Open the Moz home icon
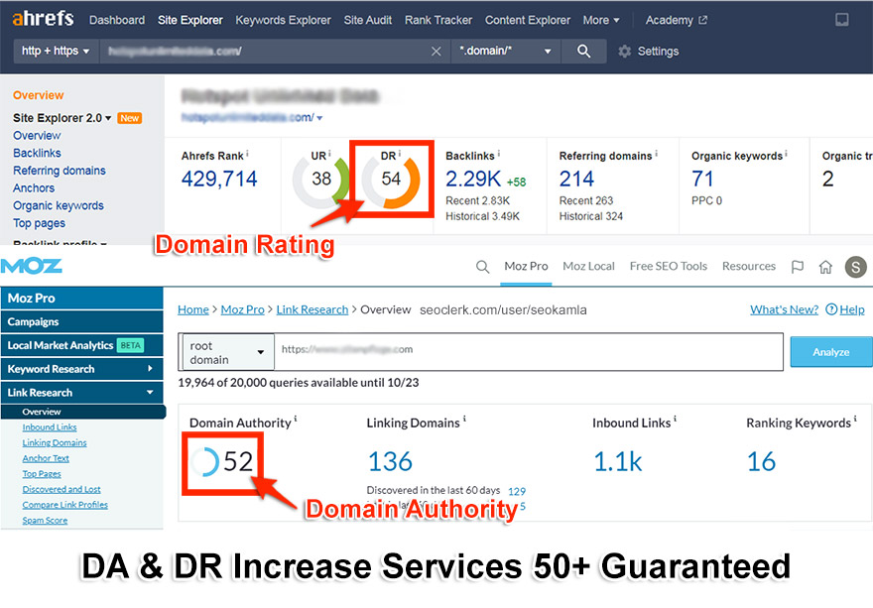The width and height of the screenshot is (873, 608). point(826,266)
